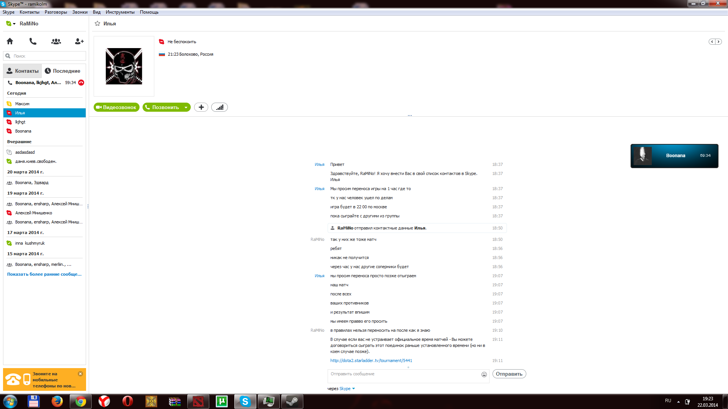The image size is (728, 409).
Task: Open the own status dropdown next to RaMiNo
Action: point(14,24)
